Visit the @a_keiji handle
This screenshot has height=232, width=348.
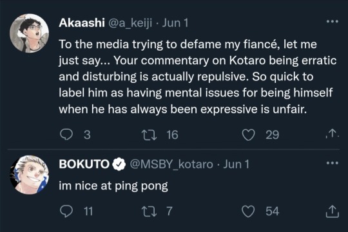(x=130, y=23)
